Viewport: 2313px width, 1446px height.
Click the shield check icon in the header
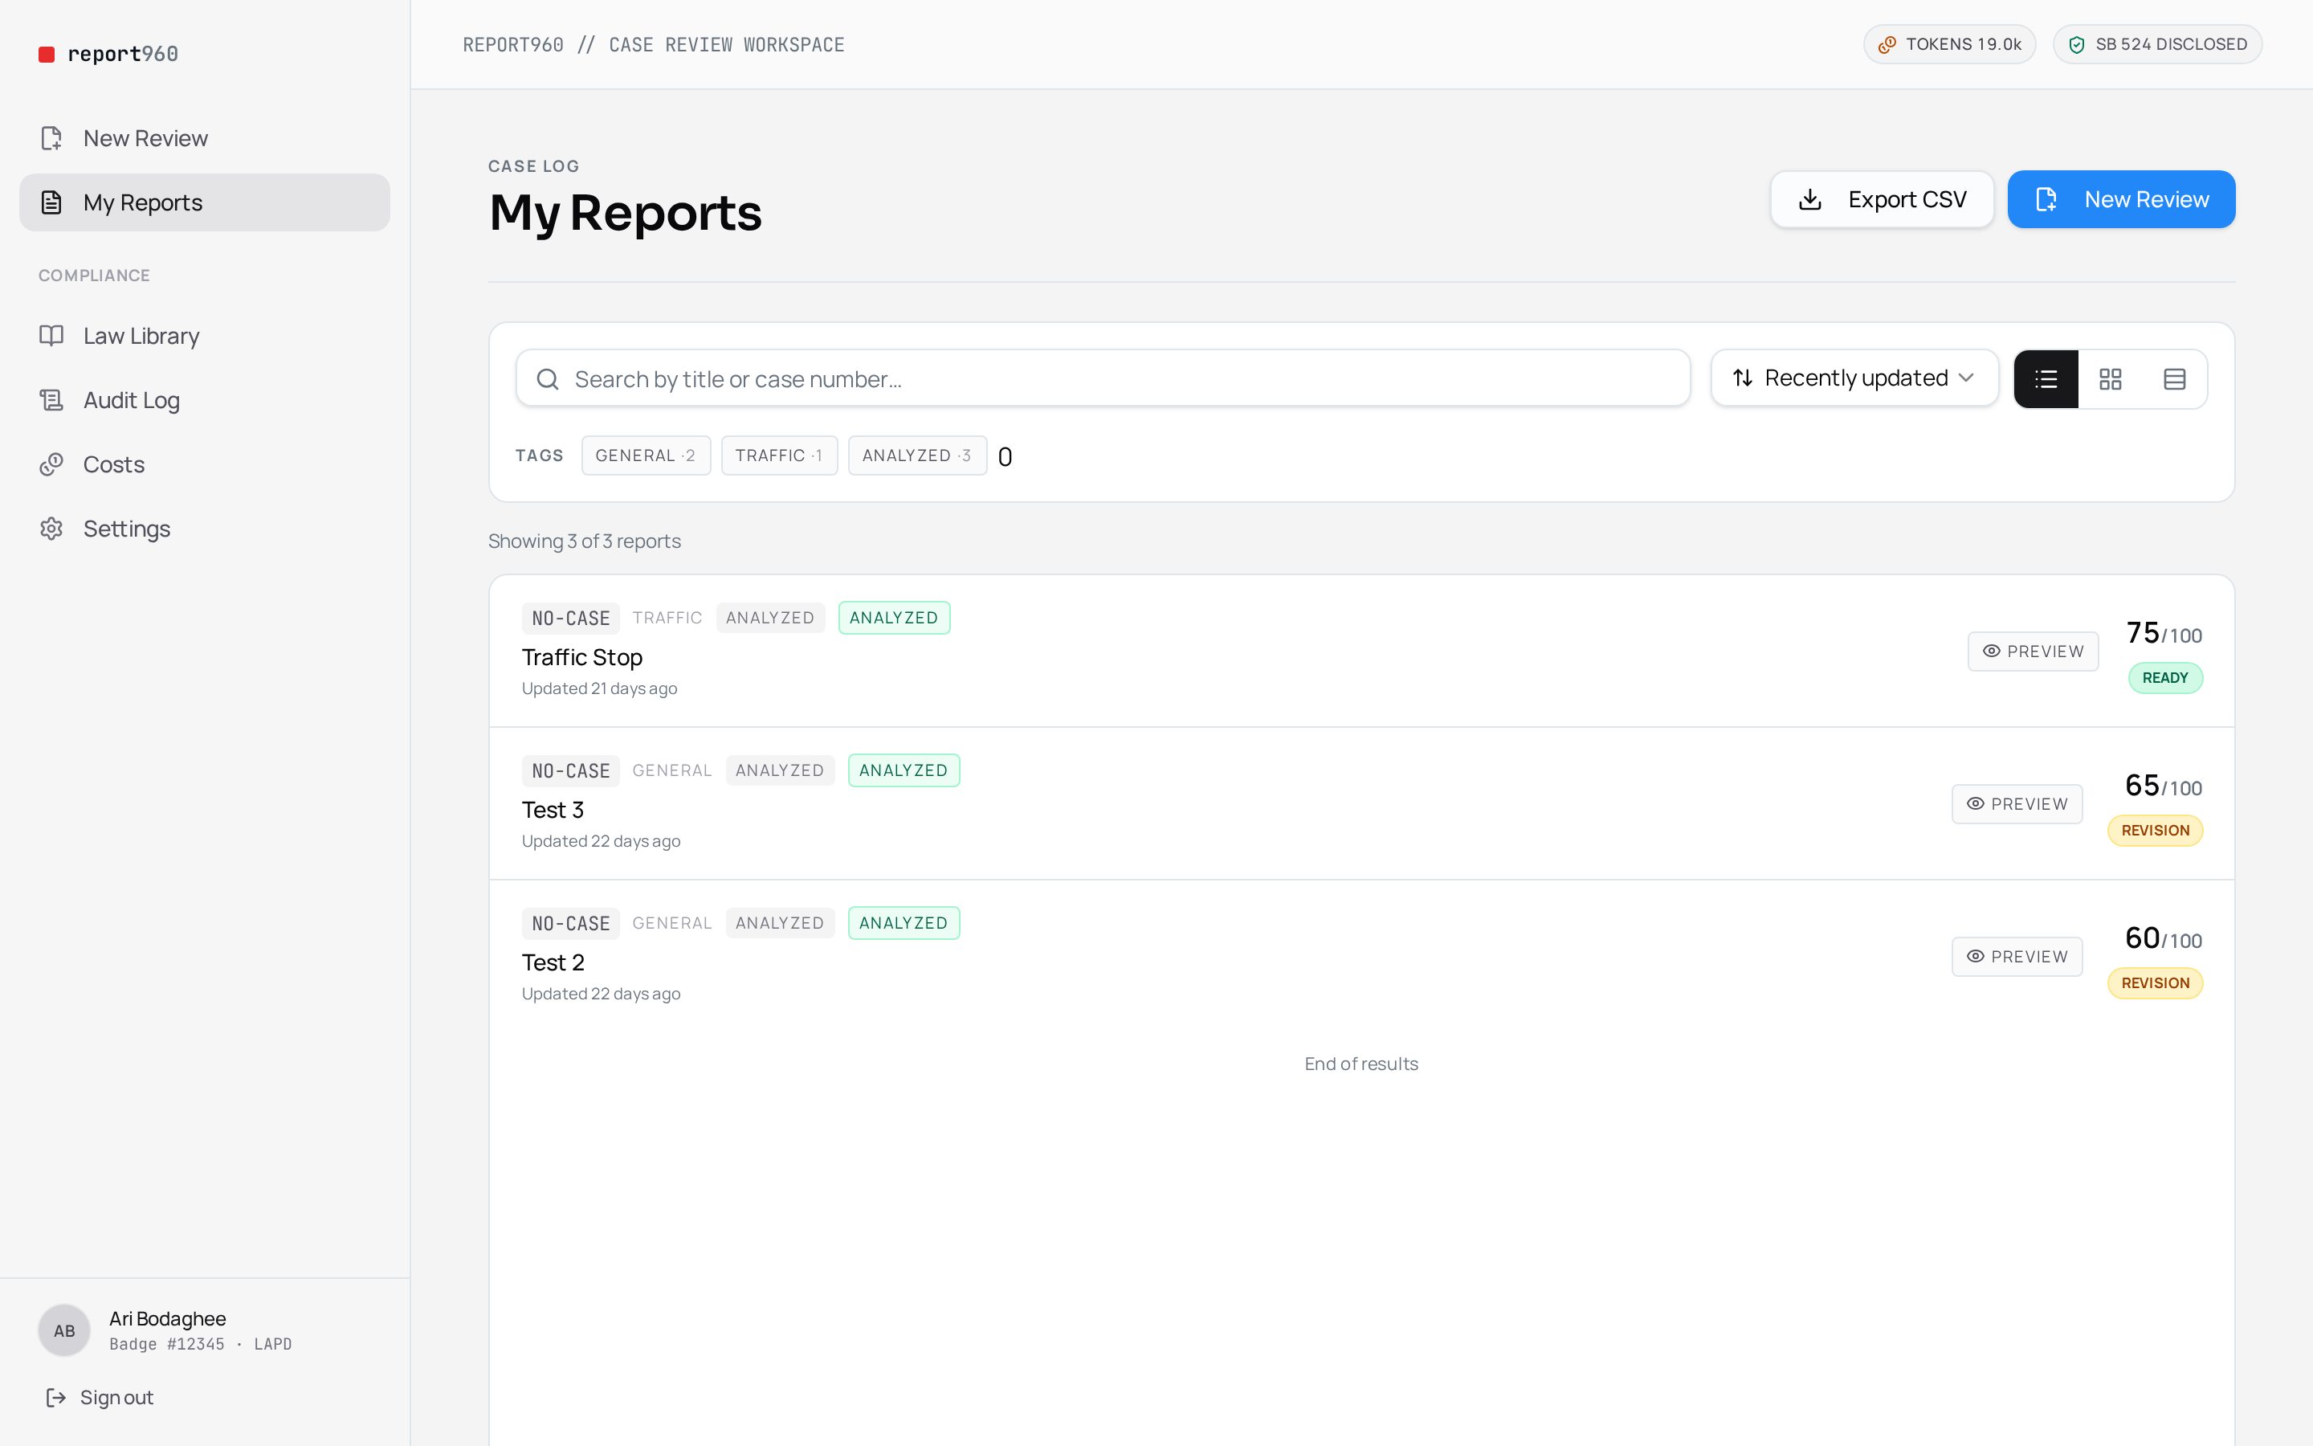2076,45
